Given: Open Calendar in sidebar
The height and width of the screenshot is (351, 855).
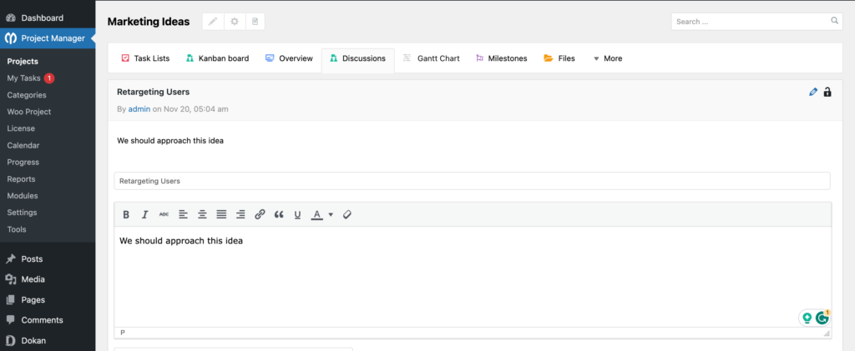Looking at the screenshot, I should (23, 146).
